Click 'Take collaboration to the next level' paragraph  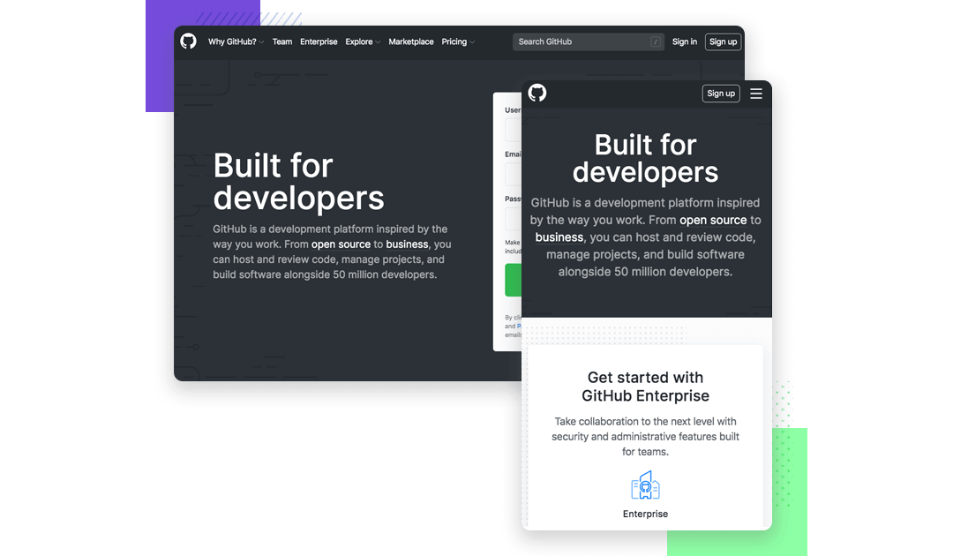[x=645, y=436]
